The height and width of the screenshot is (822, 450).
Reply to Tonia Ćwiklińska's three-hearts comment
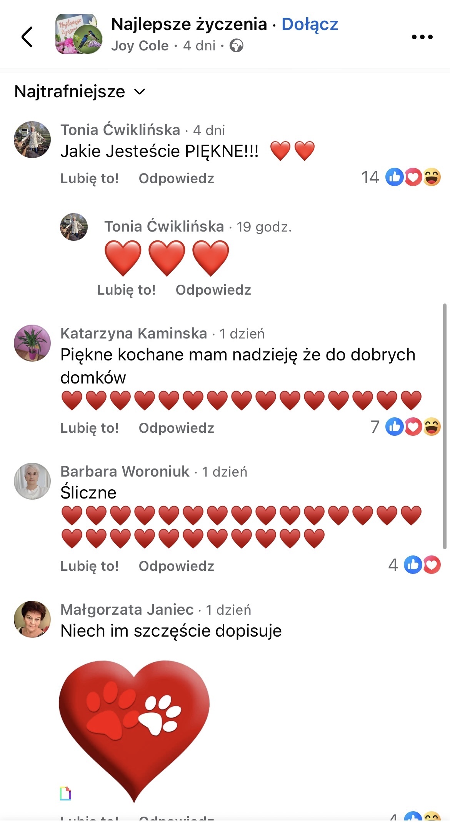click(213, 290)
